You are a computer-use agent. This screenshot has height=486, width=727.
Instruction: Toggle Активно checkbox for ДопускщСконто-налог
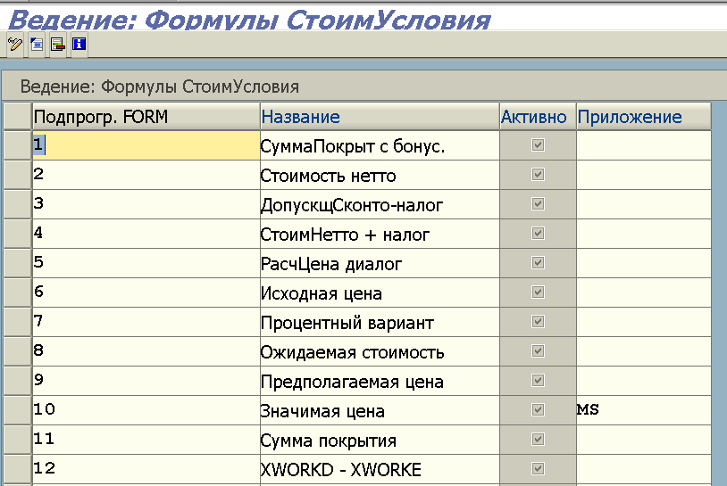pyautogui.click(x=538, y=204)
